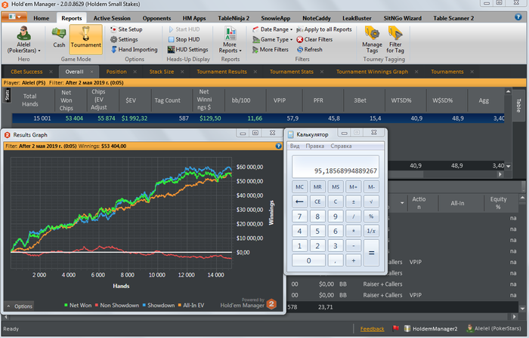The image size is (529, 338).
Task: Select the $1 992,32 $EV cell
Action: (x=135, y=118)
